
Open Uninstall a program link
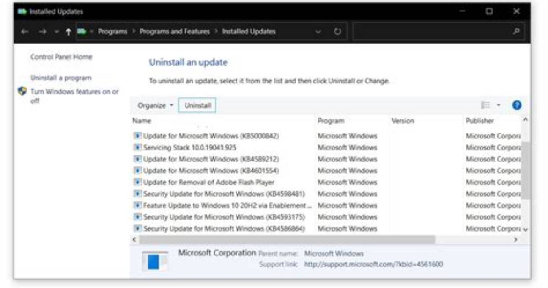(x=61, y=78)
